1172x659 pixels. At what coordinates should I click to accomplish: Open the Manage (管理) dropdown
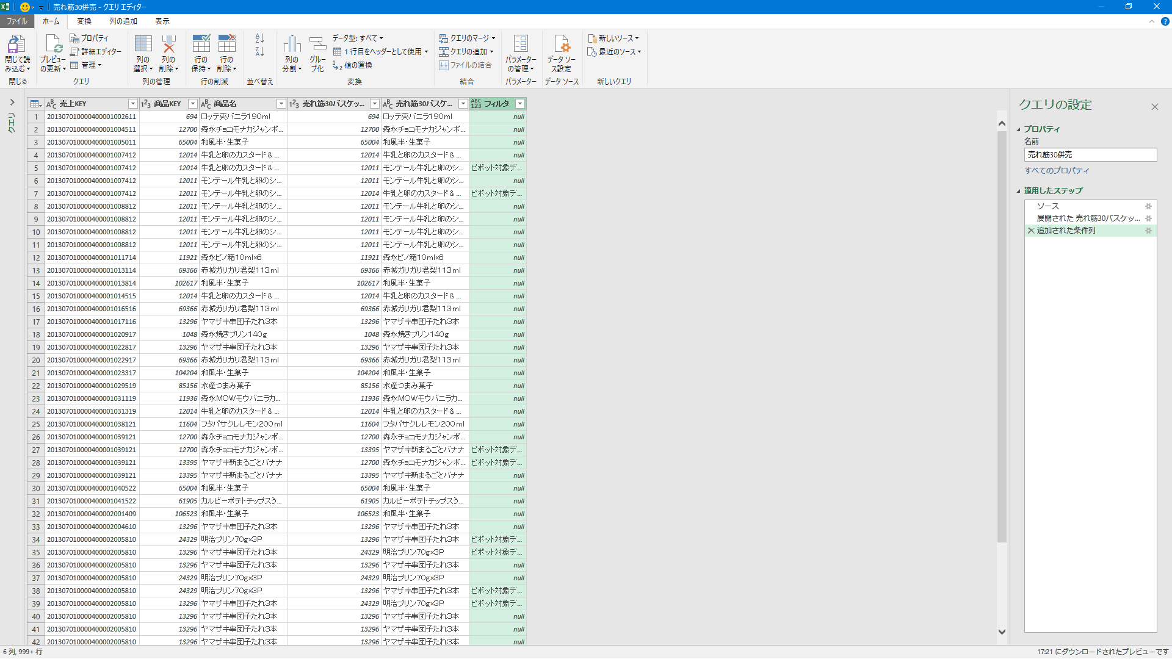[86, 65]
